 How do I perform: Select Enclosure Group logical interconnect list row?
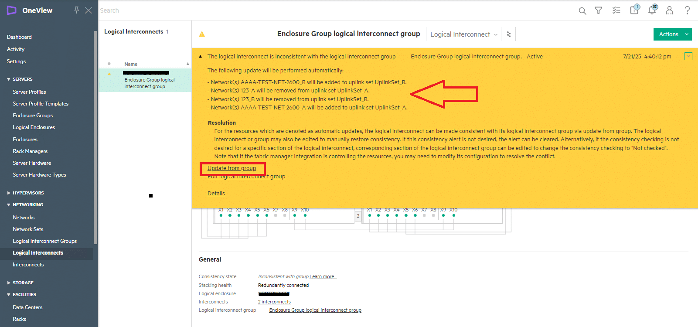[145, 80]
